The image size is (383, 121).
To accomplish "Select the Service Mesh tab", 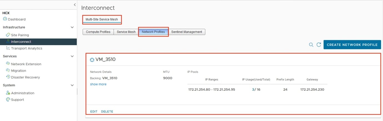I will (126, 32).
